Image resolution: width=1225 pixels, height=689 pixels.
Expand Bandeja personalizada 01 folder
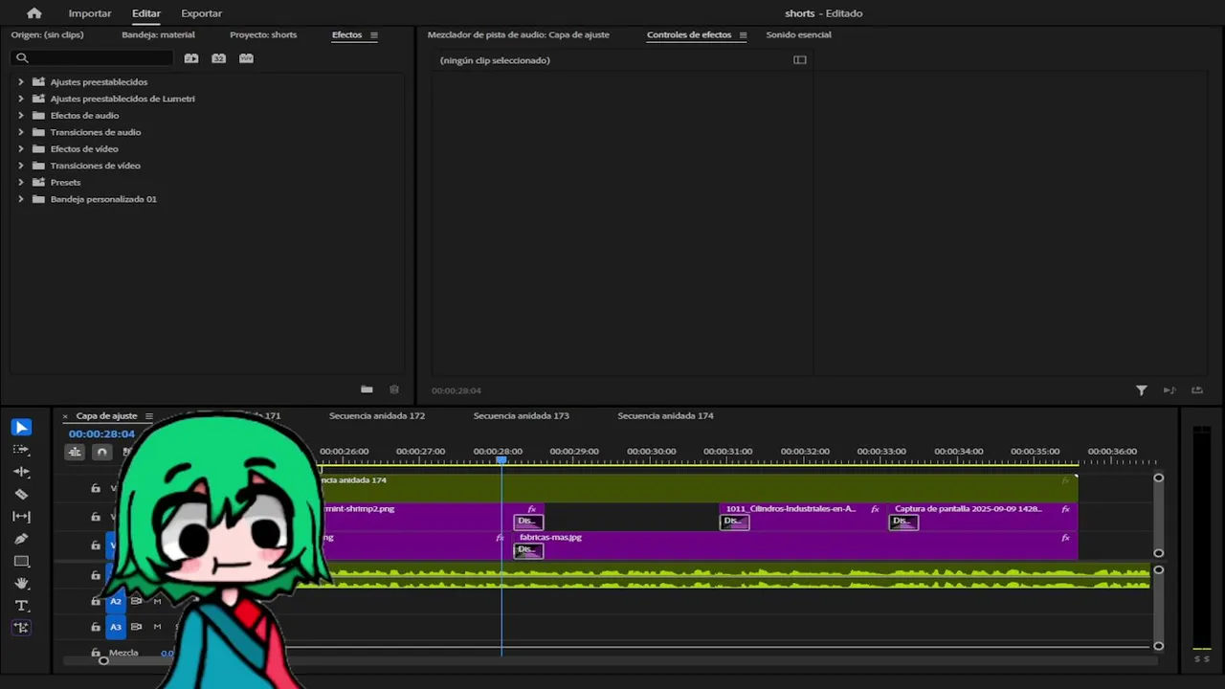pos(20,199)
